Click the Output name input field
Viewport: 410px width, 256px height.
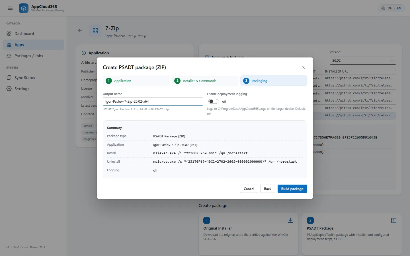point(153,102)
